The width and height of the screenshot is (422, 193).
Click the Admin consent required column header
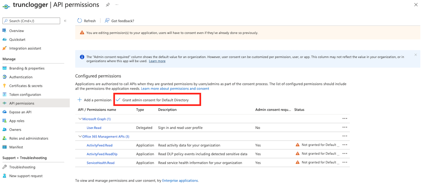(x=273, y=110)
